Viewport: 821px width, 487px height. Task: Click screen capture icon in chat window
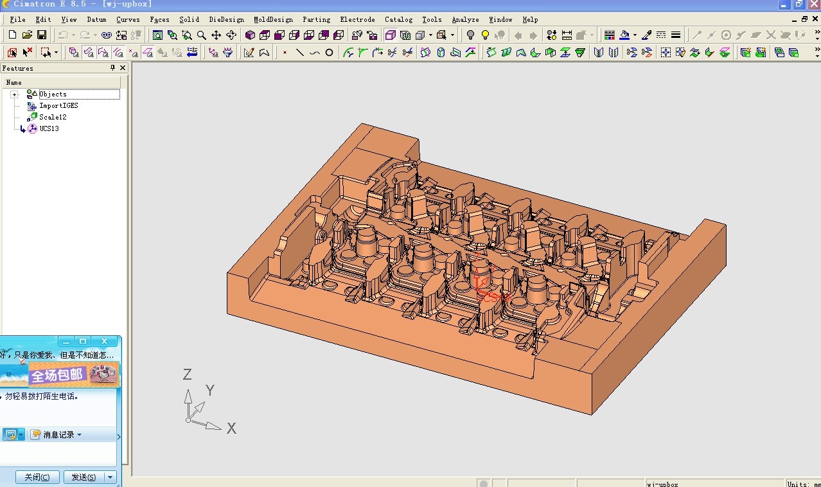pos(10,435)
